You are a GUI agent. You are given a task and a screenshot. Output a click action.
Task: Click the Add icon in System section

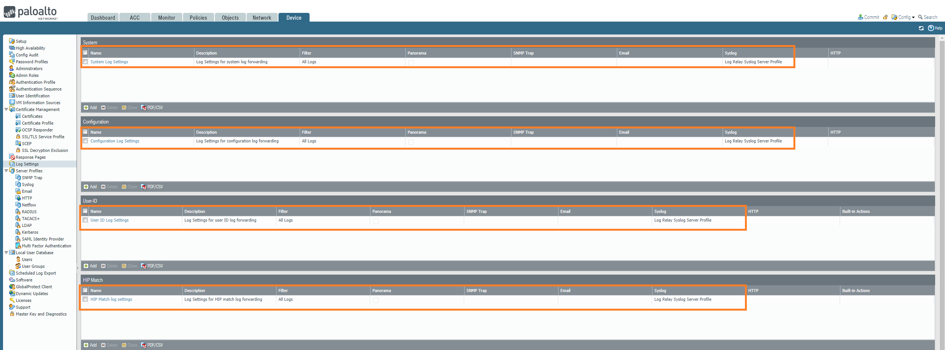click(x=90, y=108)
